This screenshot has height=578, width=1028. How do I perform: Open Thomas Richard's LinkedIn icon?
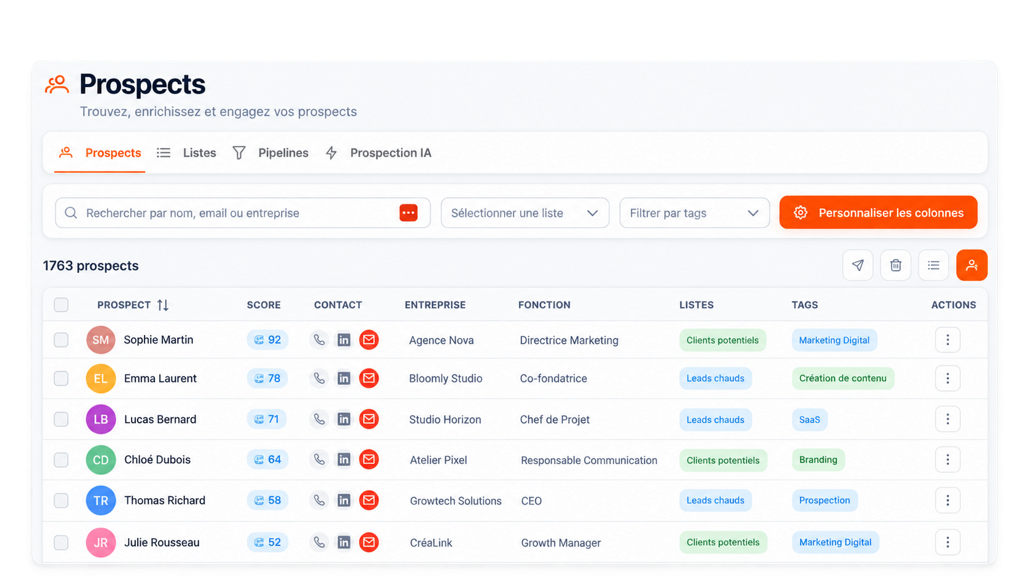click(344, 500)
